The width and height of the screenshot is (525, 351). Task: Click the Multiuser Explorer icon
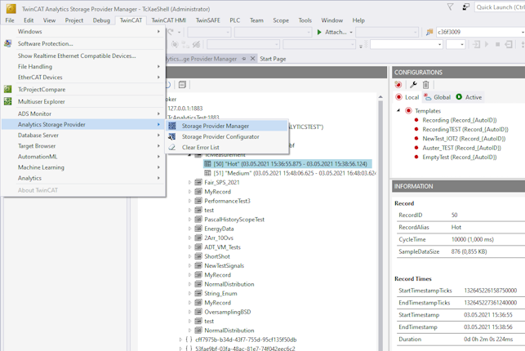(7, 101)
